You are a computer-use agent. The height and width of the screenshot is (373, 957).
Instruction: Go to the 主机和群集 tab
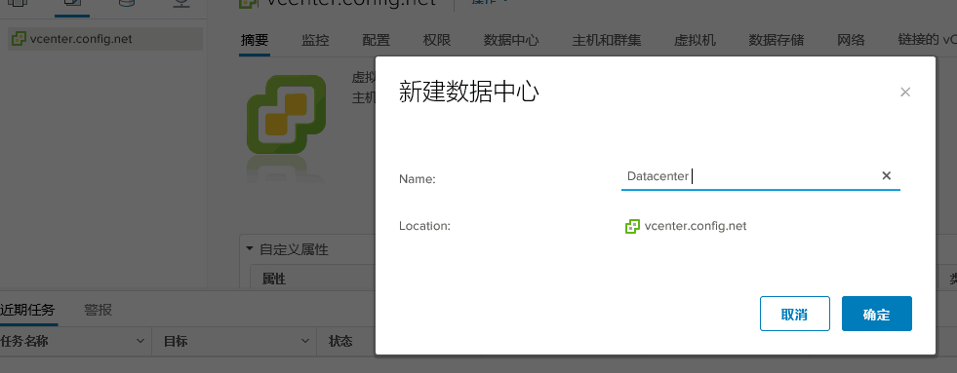[606, 40]
